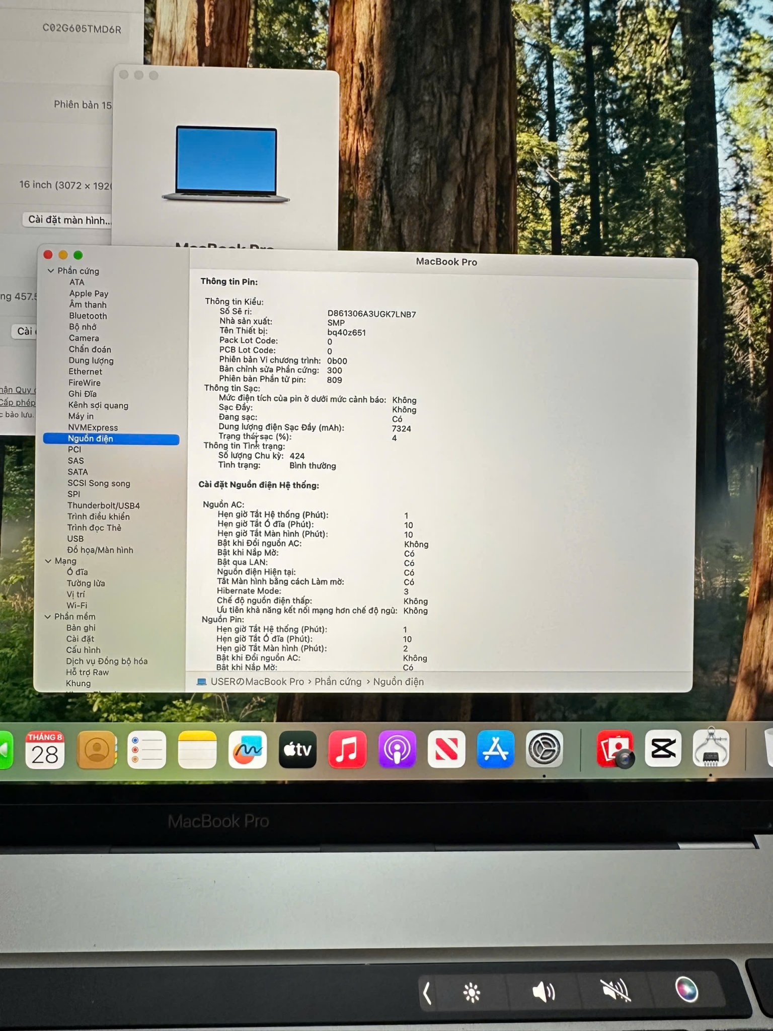This screenshot has height=1031, width=773.
Task: Close the System Information window
Action: pyautogui.click(x=48, y=255)
